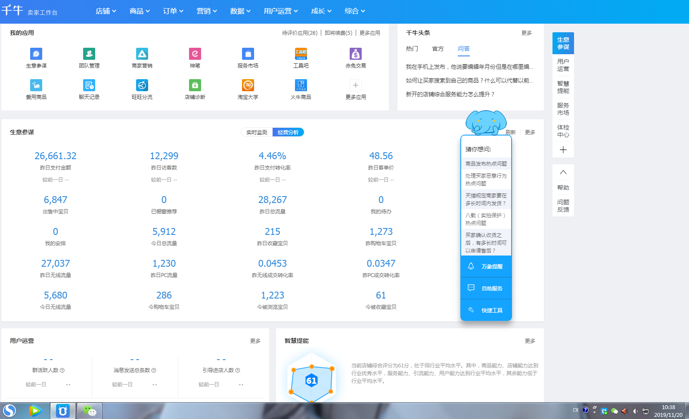Image resolution: width=689 pixels, height=419 pixels.
Task: Launch the 淘宝大学 app icon
Action: click(x=248, y=86)
